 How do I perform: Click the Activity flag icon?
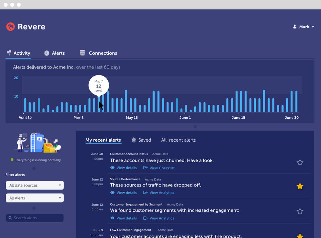tap(9, 53)
